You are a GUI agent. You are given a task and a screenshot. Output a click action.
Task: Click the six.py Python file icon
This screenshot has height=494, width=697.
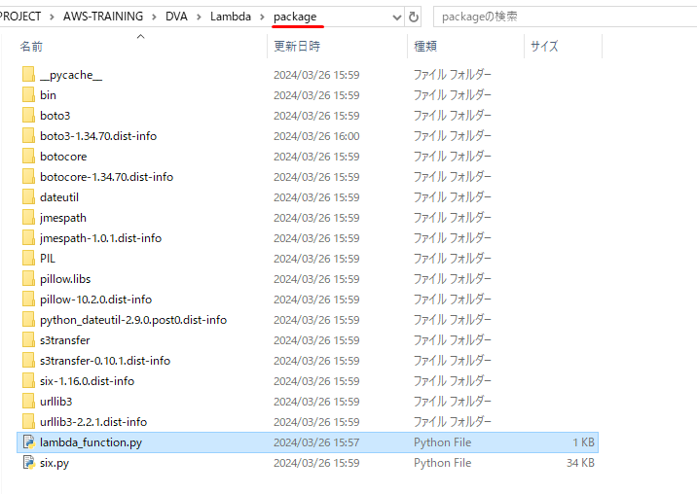pos(28,463)
